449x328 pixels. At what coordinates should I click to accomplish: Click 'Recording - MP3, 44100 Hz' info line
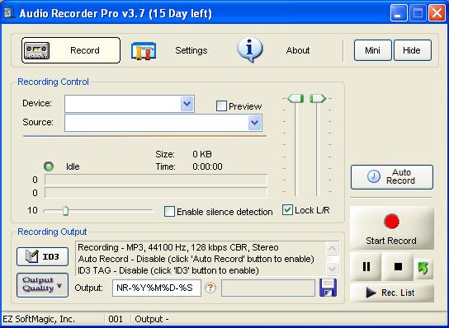[x=178, y=247]
